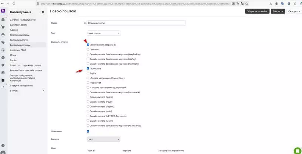This screenshot has width=302, height=154.
Task: Uncheck the Післяплата checkbox
Action: (x=88, y=68)
